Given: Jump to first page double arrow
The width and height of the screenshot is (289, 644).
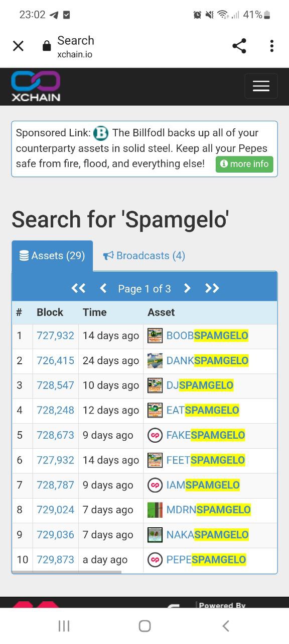Looking at the screenshot, I should [78, 288].
